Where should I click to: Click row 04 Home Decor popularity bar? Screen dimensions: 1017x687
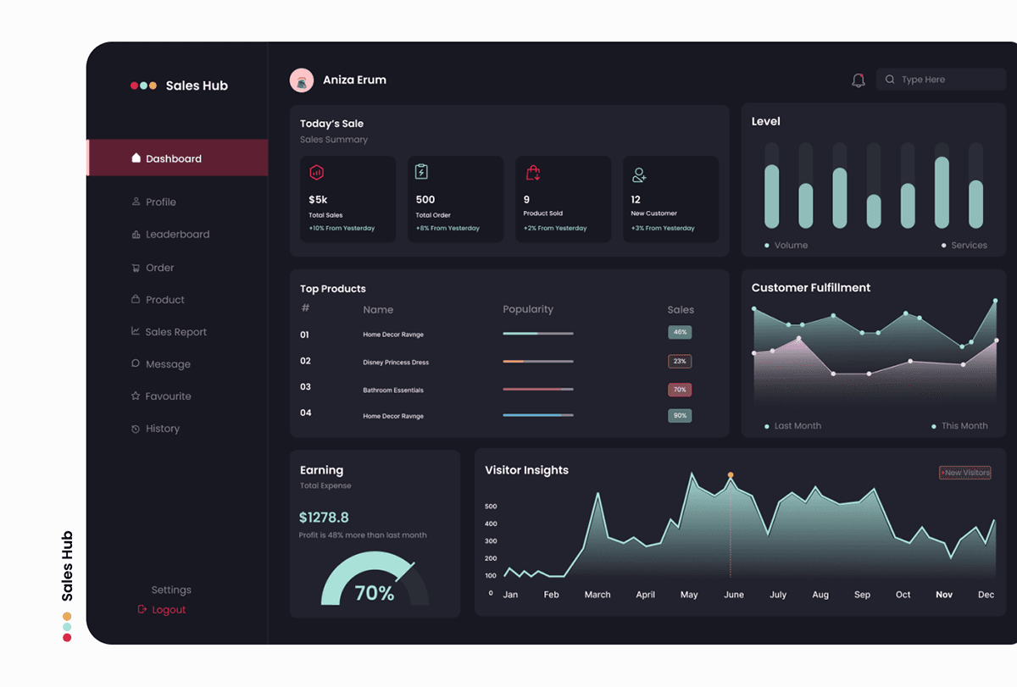[538, 415]
